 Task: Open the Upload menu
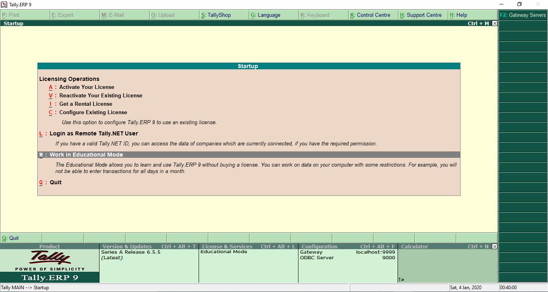tap(174, 15)
